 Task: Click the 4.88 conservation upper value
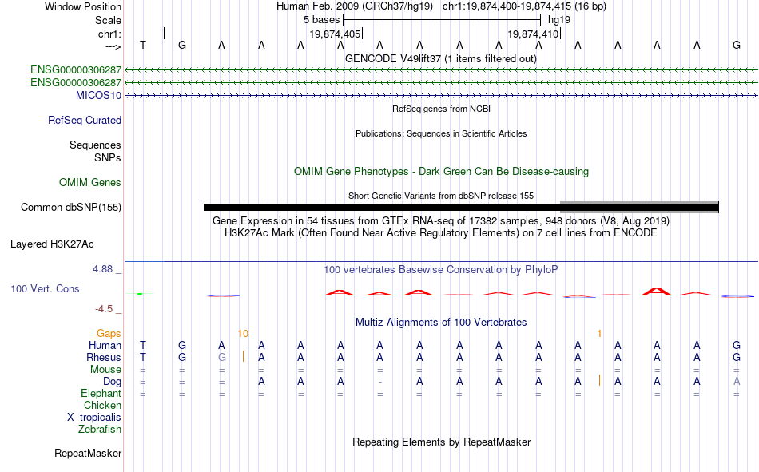click(x=102, y=269)
